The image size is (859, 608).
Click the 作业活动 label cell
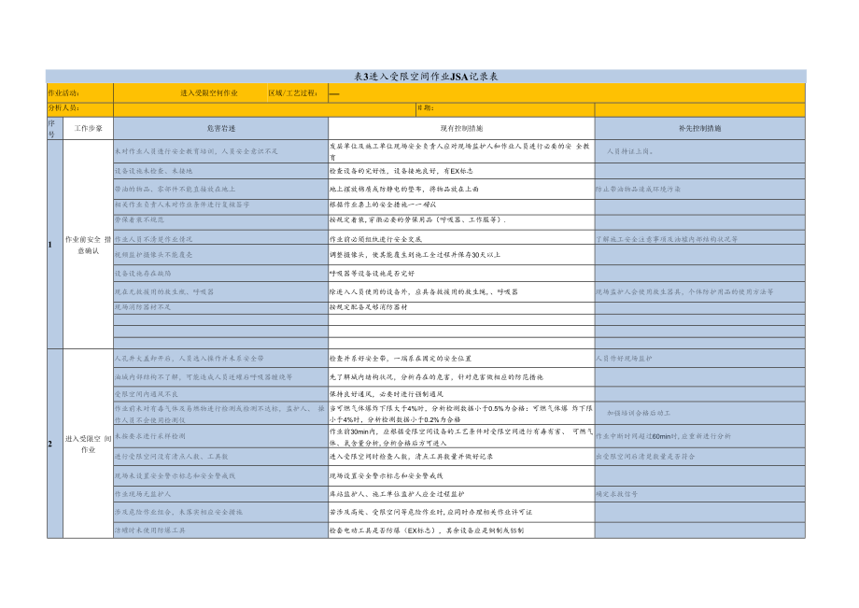coord(65,93)
